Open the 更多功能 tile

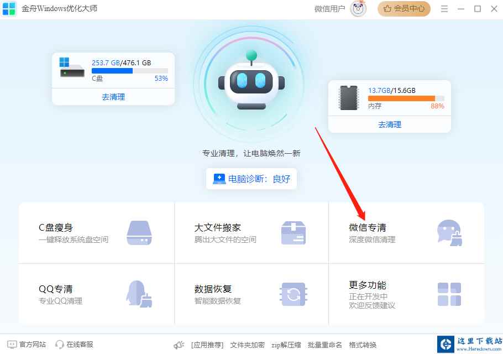coord(406,294)
